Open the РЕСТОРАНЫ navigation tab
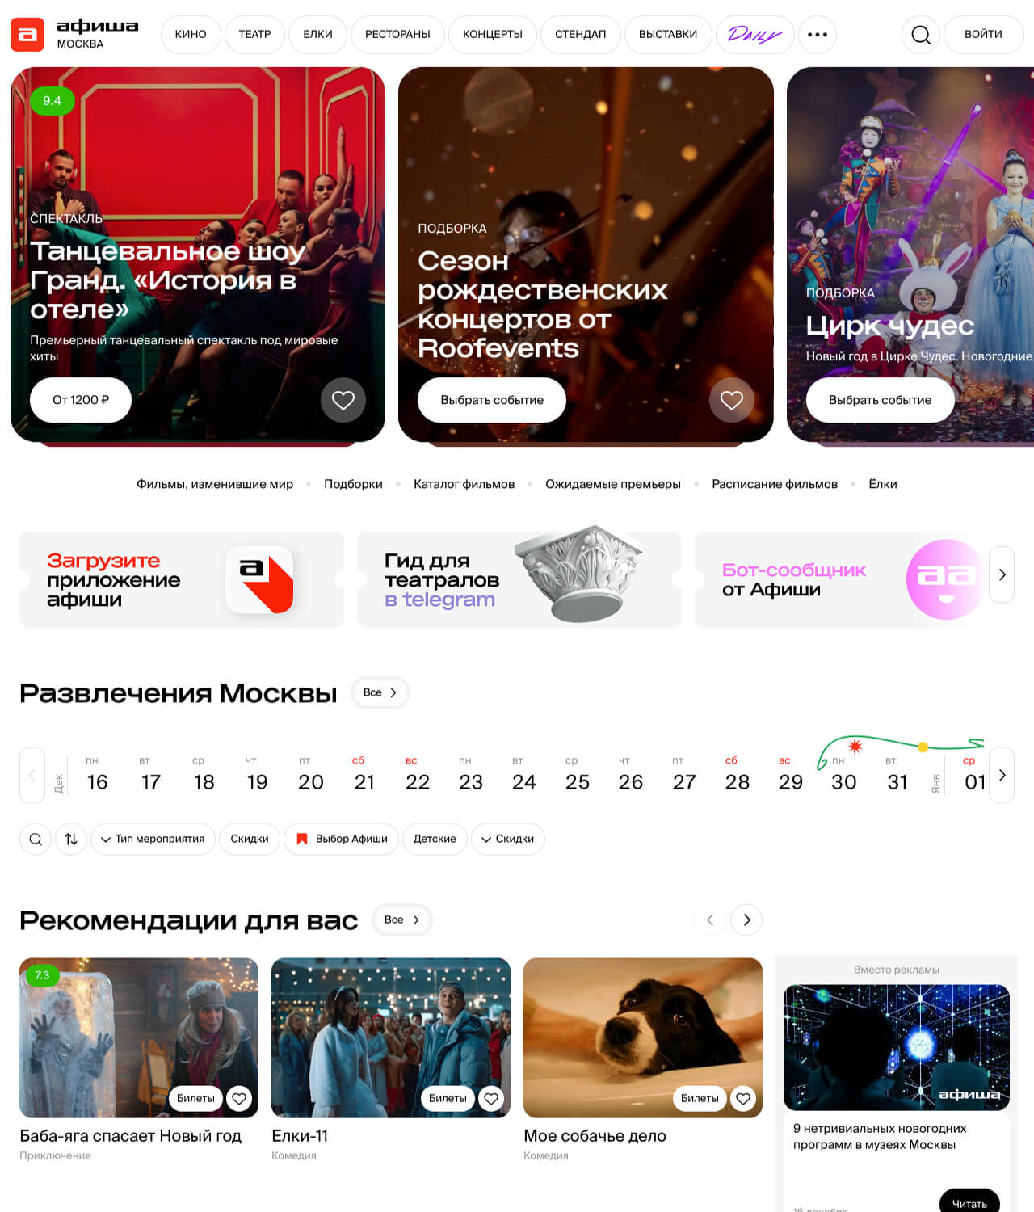 pos(397,35)
